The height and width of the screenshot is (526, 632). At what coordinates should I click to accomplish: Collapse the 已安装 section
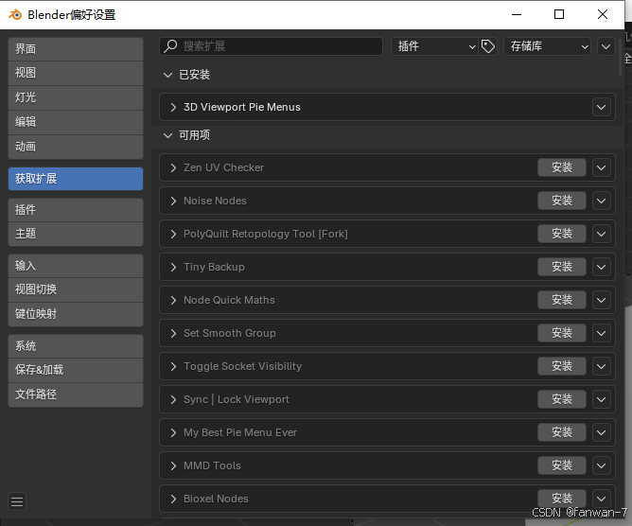(x=167, y=75)
